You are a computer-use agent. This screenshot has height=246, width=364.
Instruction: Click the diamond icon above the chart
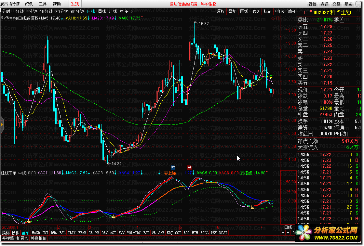pos(273,18)
